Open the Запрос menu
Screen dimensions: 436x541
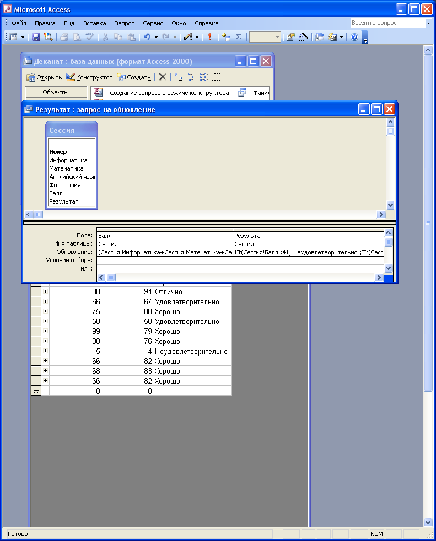(x=125, y=23)
